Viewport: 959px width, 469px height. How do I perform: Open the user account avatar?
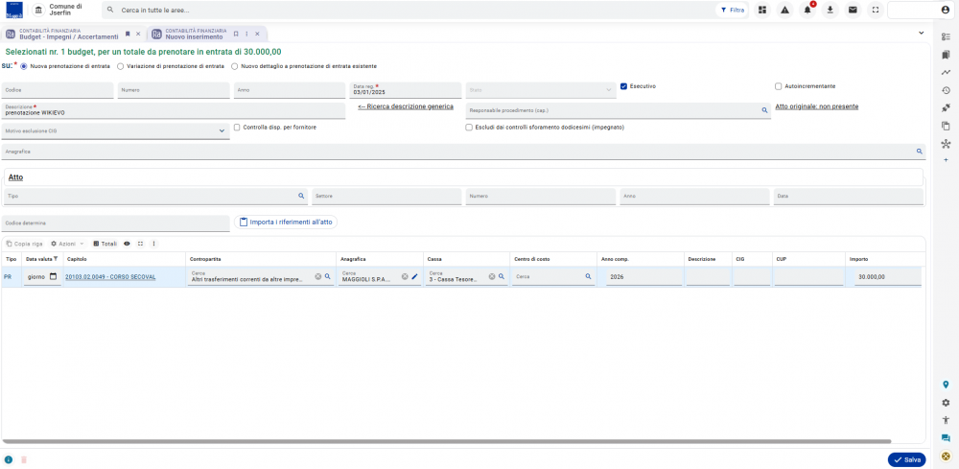[946, 10]
